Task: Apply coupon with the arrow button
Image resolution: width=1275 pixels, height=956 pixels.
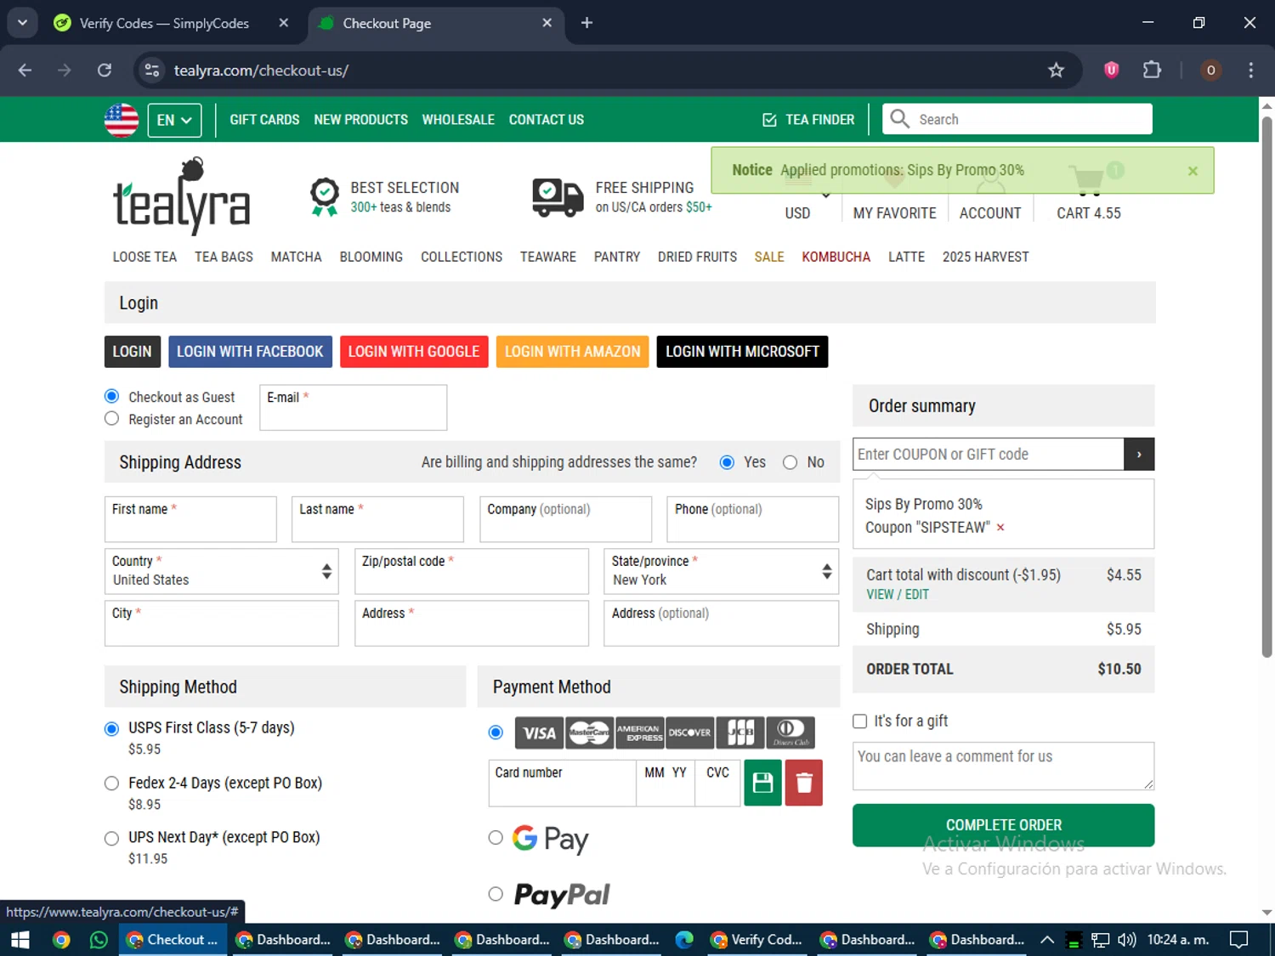Action: tap(1139, 455)
